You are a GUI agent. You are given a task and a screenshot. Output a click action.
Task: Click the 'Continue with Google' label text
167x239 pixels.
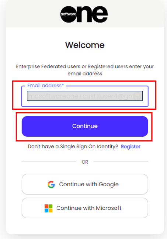[89, 184]
